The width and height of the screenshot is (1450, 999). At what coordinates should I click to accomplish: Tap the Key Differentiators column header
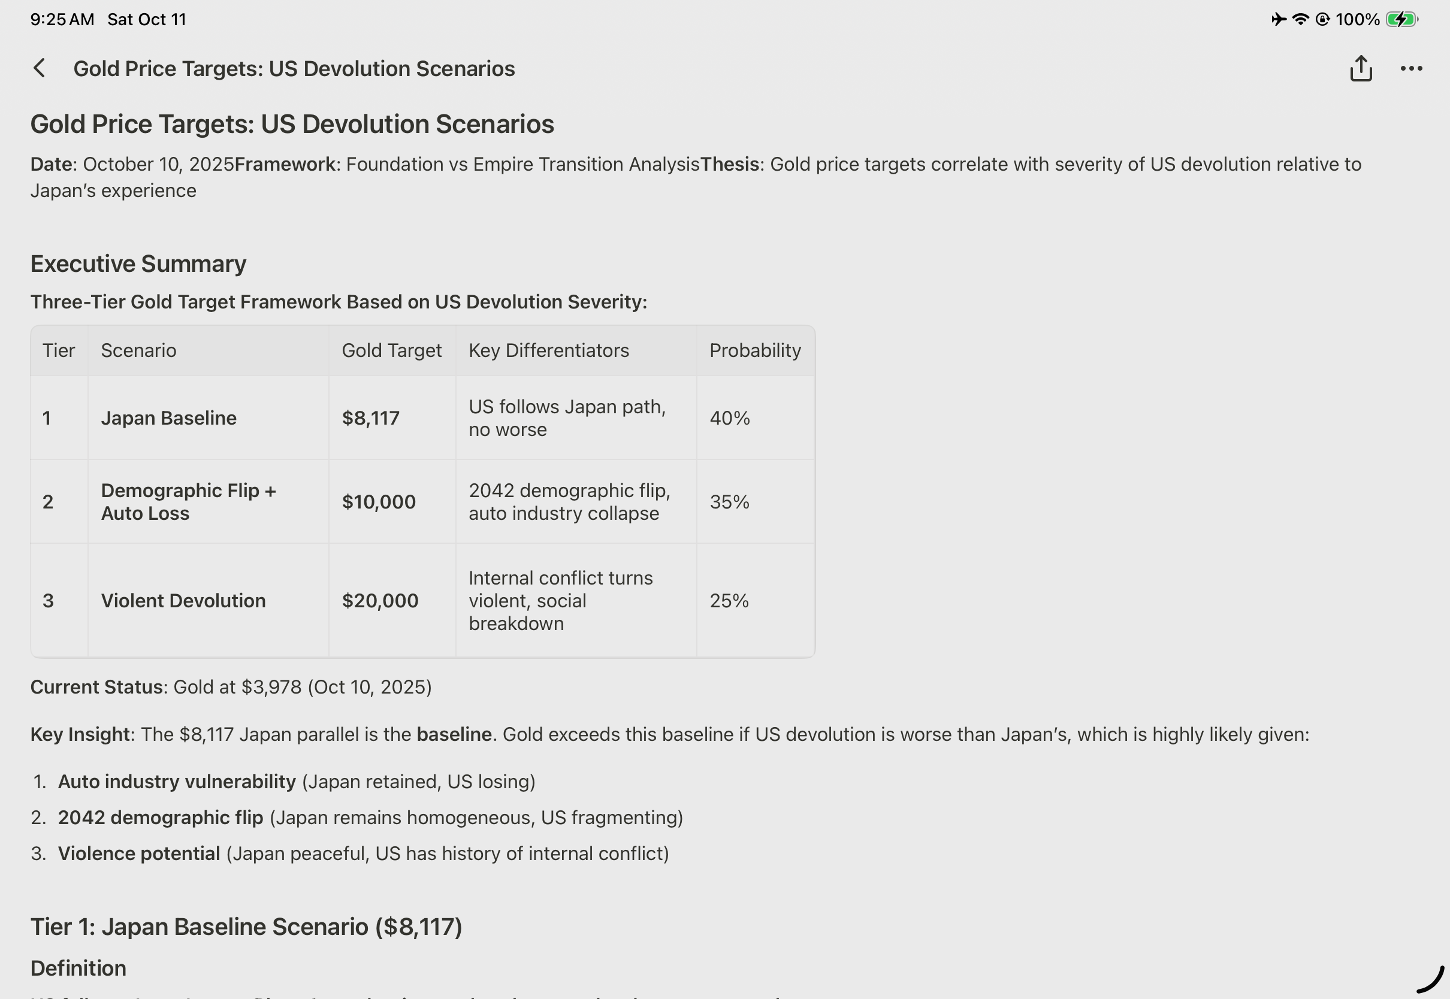coord(548,350)
